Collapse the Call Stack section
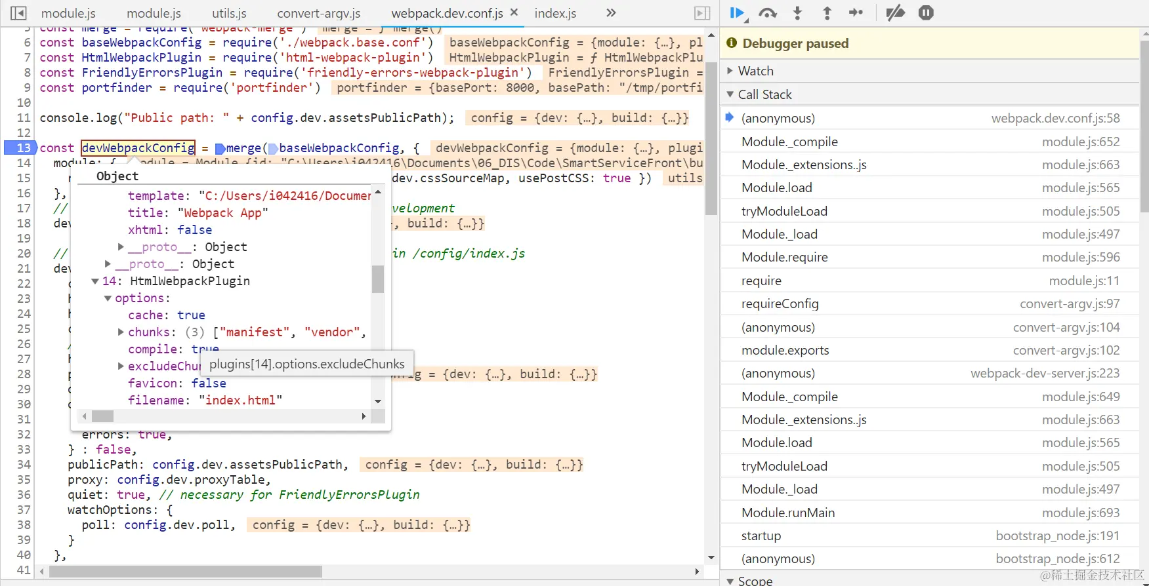The height and width of the screenshot is (586, 1149). (x=730, y=94)
